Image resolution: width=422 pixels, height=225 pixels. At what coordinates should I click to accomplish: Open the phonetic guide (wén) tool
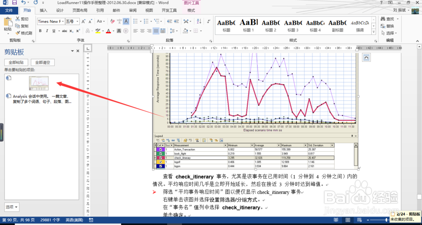tap(119, 21)
